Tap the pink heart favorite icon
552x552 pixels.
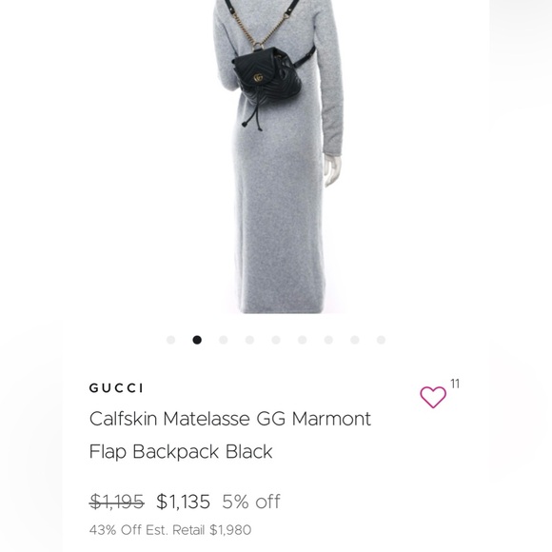[433, 397]
